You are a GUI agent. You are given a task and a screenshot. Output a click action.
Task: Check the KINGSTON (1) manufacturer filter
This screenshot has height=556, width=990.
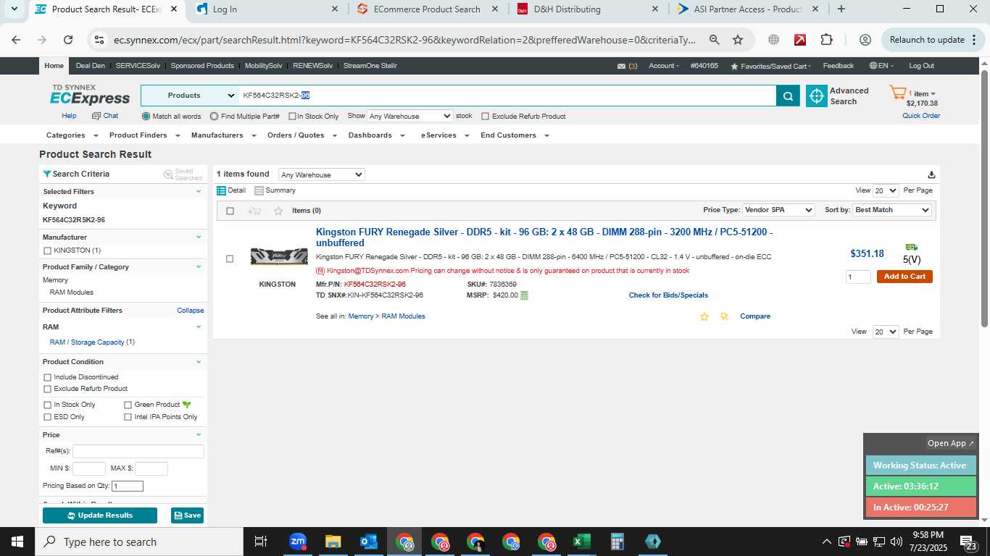point(48,250)
